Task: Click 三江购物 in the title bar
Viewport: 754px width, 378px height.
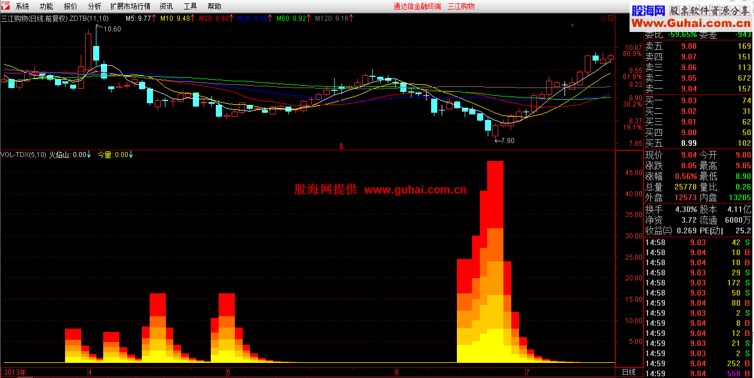Action: coord(461,6)
